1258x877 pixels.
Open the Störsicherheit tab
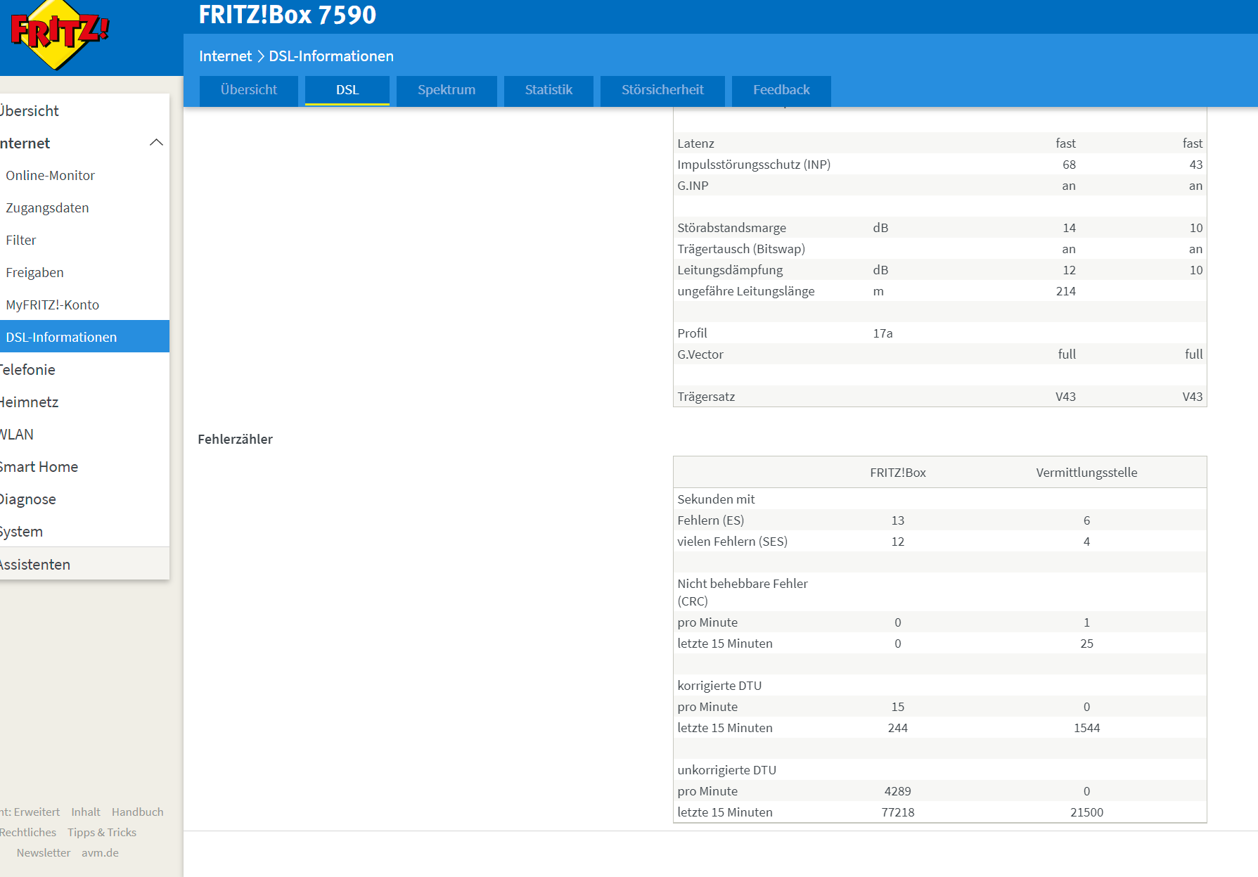pos(662,90)
